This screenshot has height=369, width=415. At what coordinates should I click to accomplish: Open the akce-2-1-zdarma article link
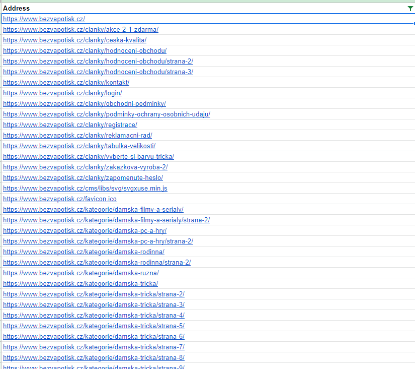click(80, 29)
